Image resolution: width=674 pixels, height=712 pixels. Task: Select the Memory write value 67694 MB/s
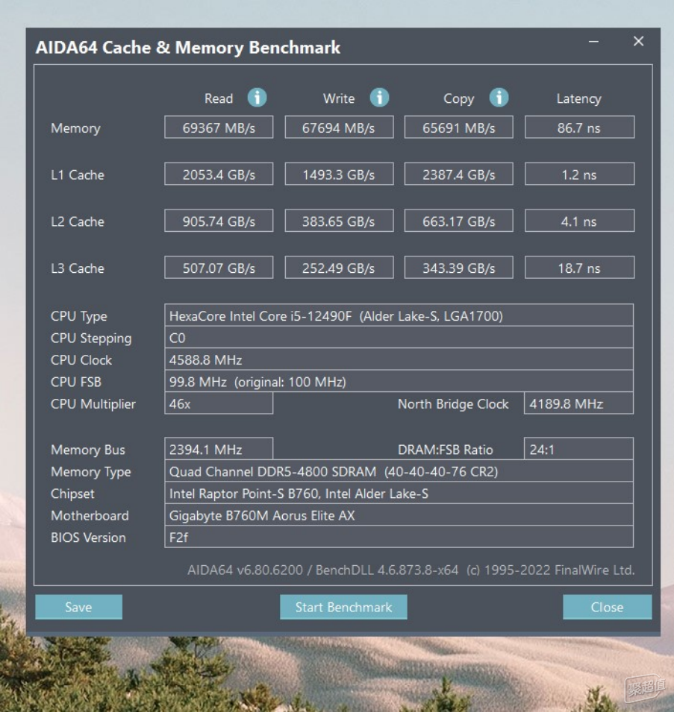[x=339, y=127]
